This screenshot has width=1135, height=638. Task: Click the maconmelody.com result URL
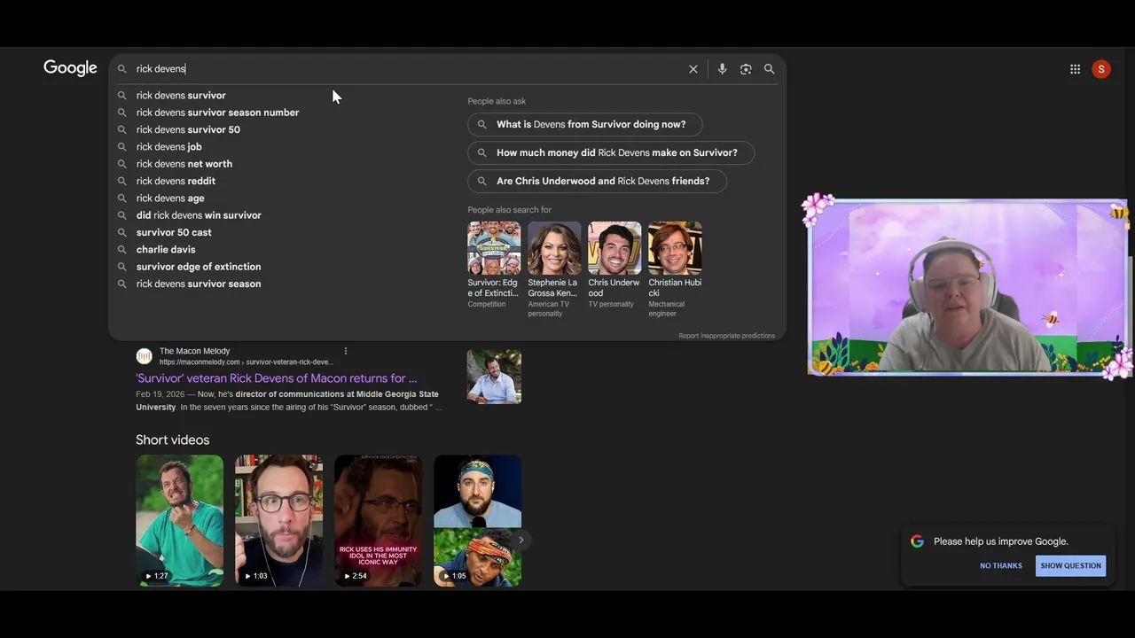[247, 362]
